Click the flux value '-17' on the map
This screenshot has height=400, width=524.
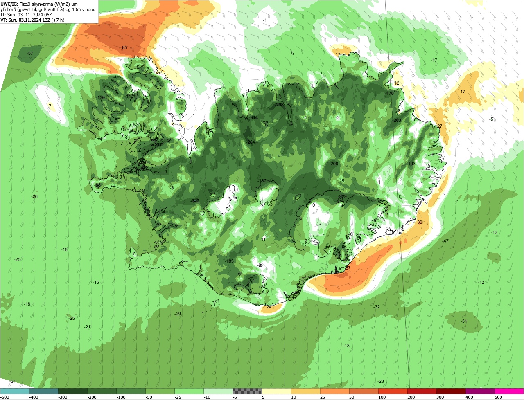coord(434,61)
